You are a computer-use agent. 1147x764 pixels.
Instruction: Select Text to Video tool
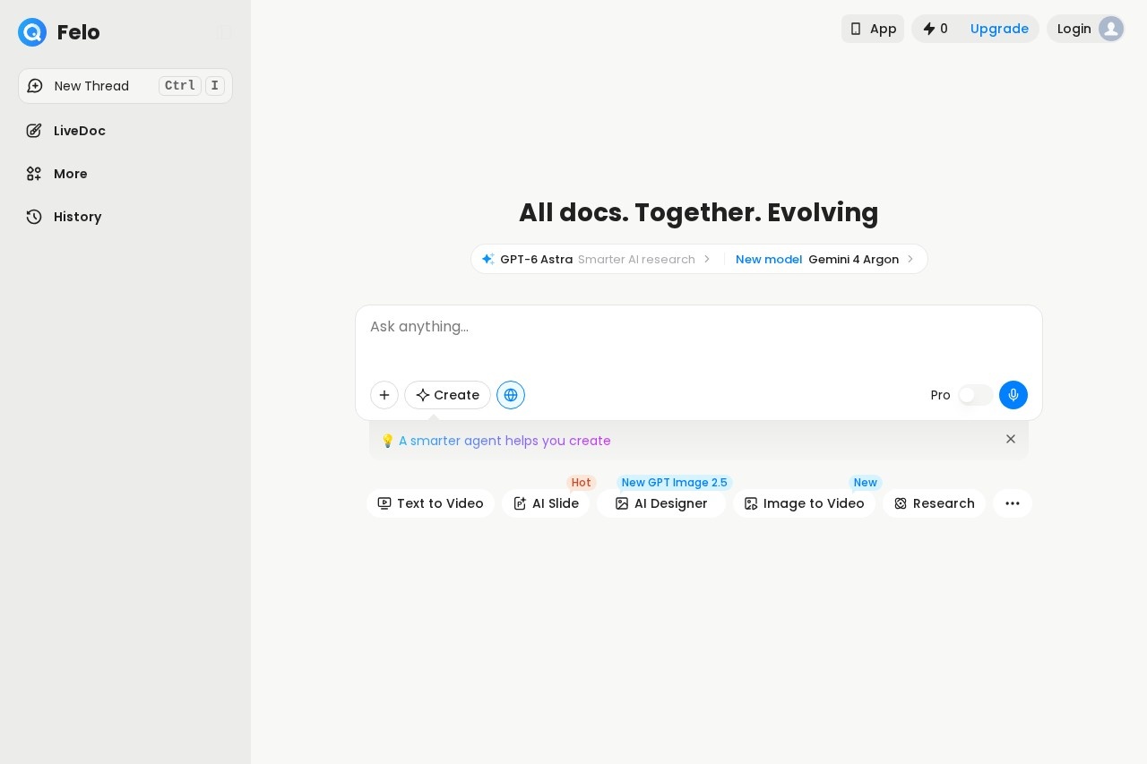430,503
